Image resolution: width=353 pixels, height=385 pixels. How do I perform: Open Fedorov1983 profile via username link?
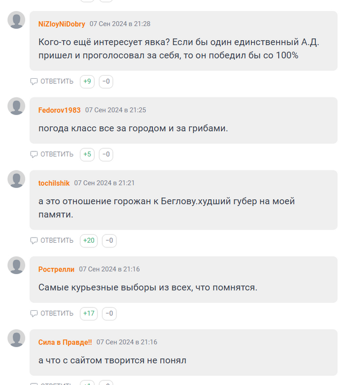[x=59, y=110]
